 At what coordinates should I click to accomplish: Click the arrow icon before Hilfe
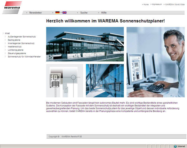tap(99, 12)
